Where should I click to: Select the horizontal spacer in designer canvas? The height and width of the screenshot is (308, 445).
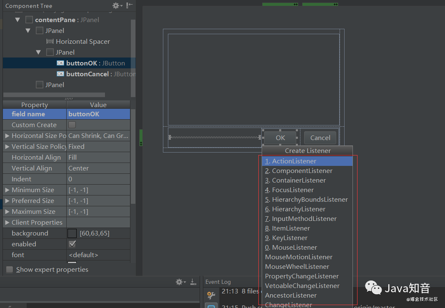pyautogui.click(x=215, y=138)
